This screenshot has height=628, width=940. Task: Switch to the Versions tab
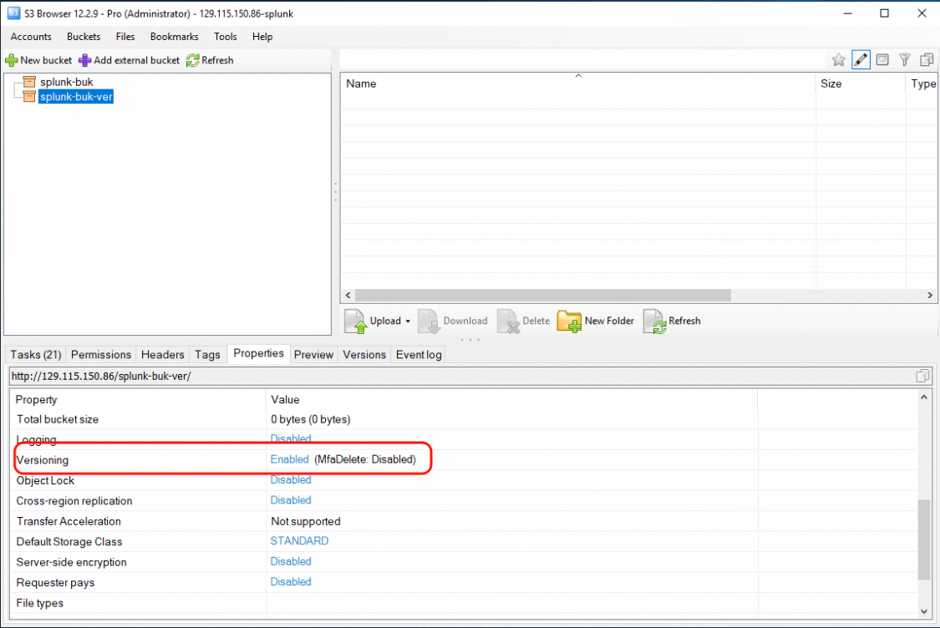tap(364, 355)
